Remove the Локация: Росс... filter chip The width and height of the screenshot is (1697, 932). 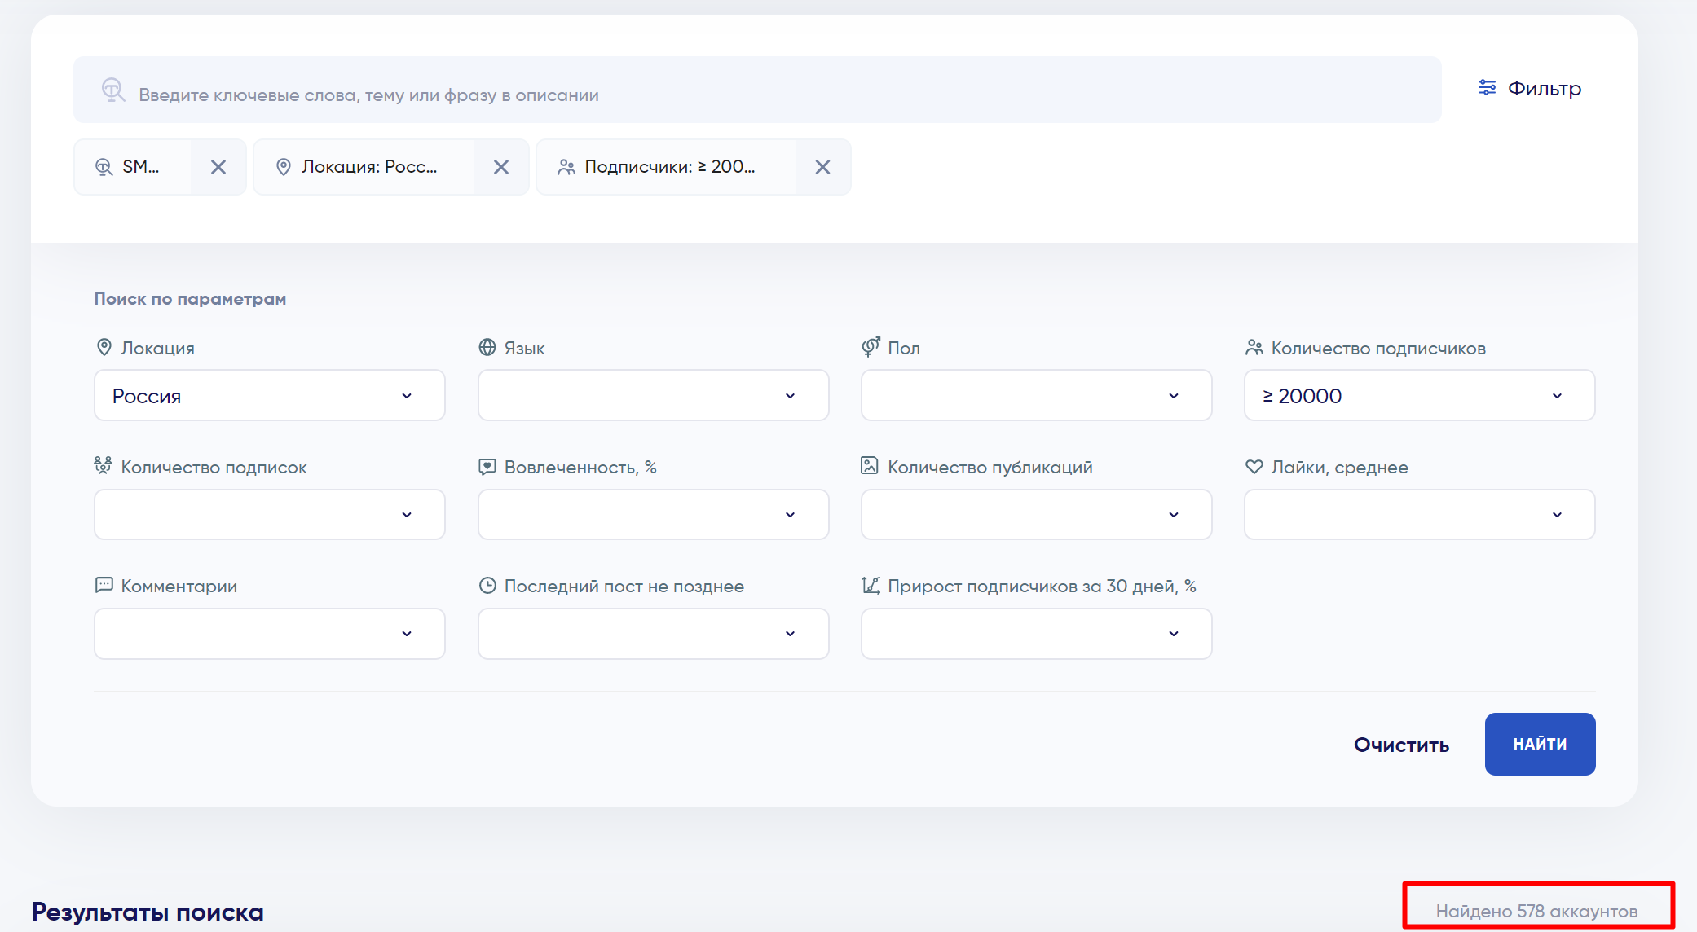pos(501,167)
